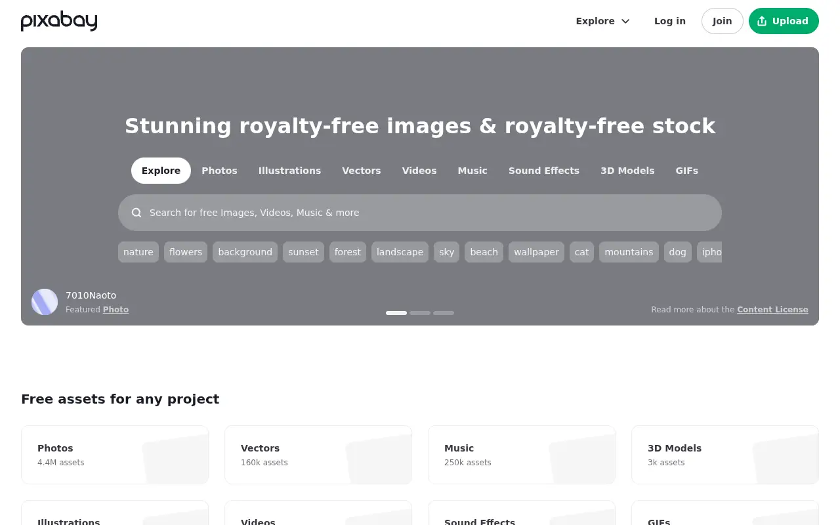Select the Explore tab in hero
The width and height of the screenshot is (840, 525).
tap(161, 171)
